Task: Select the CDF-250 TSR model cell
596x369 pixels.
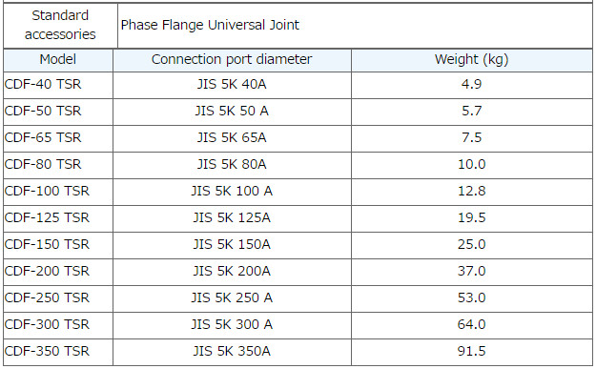Action: click(58, 297)
